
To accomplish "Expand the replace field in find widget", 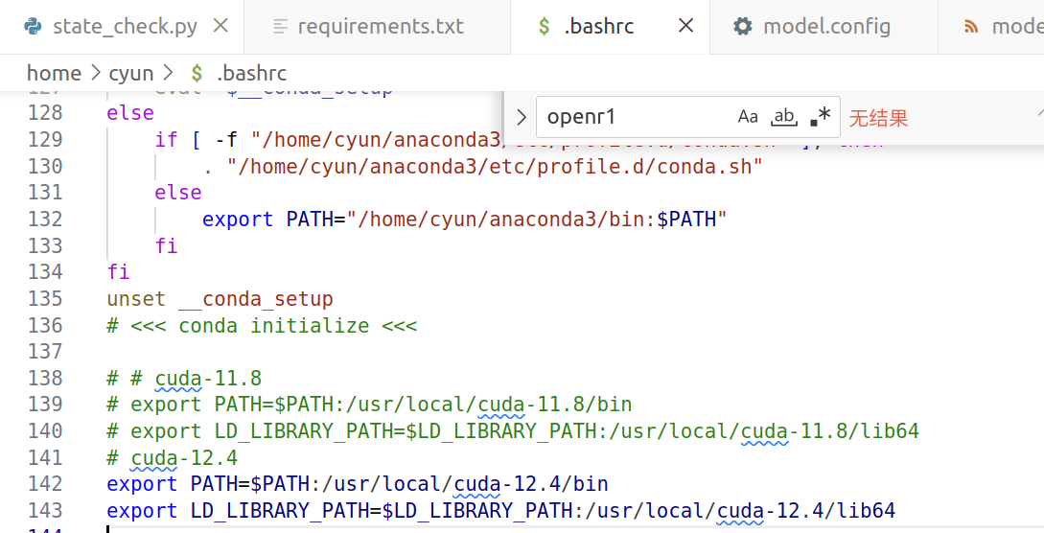I will click(522, 118).
